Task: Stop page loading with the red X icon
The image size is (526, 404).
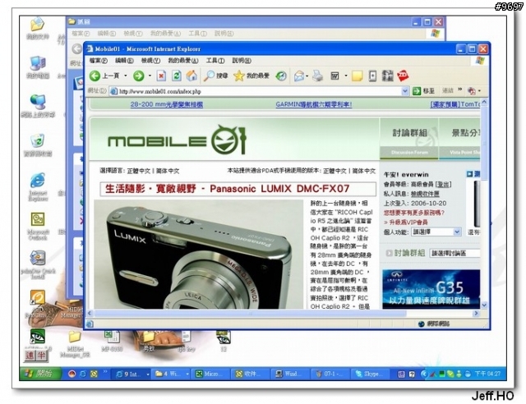Action: (161, 76)
